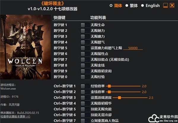Toggle the 无限经验 switch
This screenshot has height=123, width=178.
[x=85, y=77]
